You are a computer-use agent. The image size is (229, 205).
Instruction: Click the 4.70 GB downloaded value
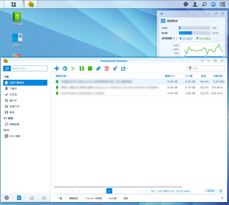tap(190, 87)
